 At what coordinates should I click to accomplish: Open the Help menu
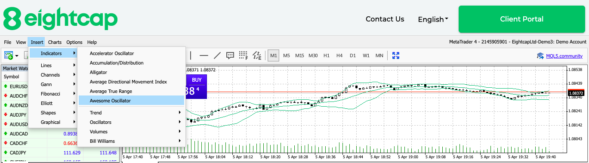point(92,42)
